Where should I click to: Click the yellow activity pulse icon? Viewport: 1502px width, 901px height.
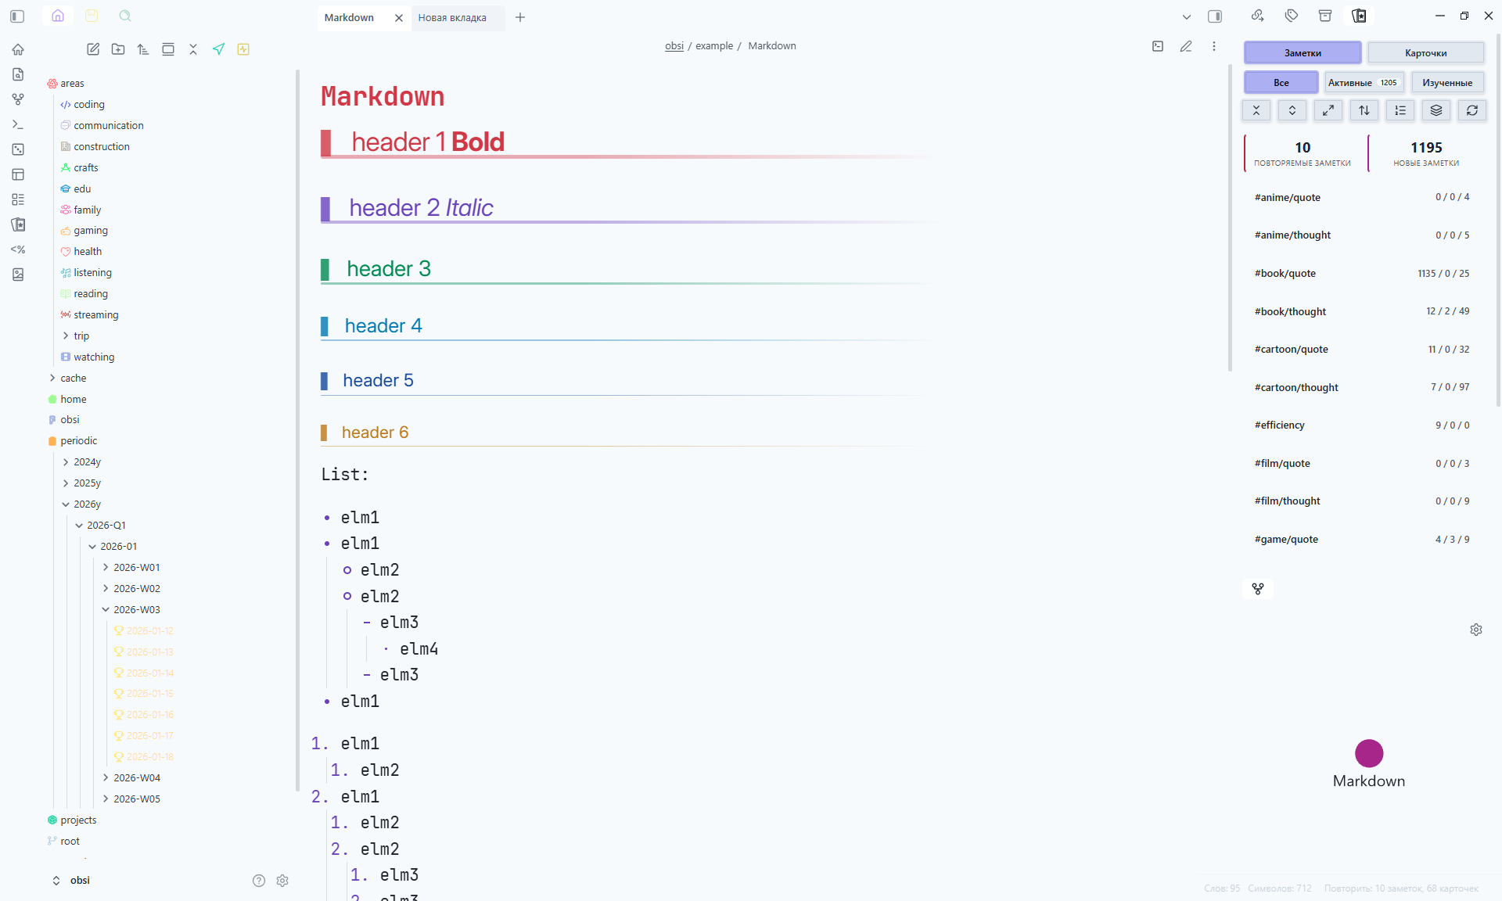pyautogui.click(x=243, y=49)
